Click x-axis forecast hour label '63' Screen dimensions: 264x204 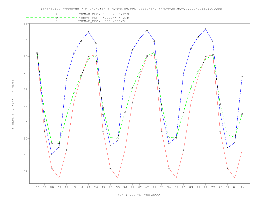[x=191, y=187]
